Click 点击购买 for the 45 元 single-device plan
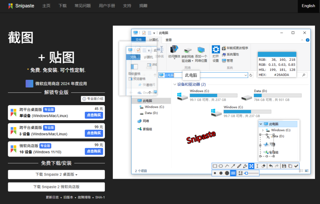 click(x=94, y=115)
